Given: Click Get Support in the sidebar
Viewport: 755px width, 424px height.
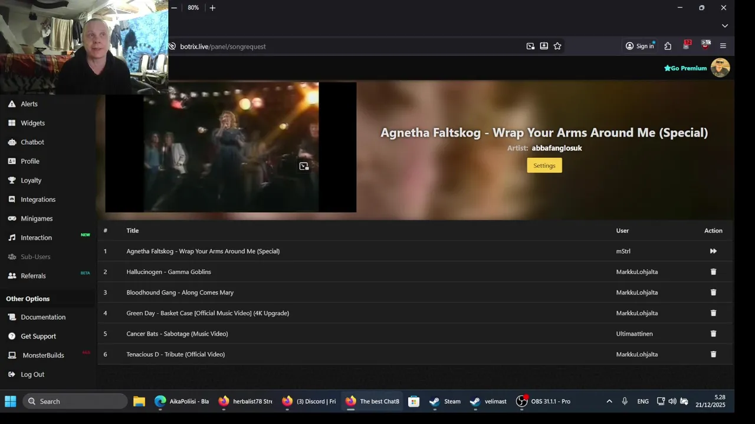Looking at the screenshot, I should [32, 336].
